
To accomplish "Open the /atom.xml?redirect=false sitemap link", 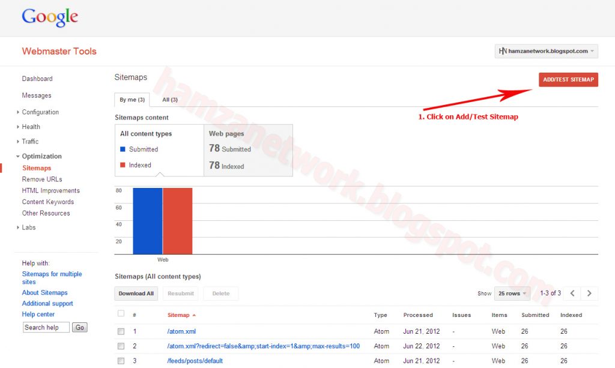I will (263, 346).
